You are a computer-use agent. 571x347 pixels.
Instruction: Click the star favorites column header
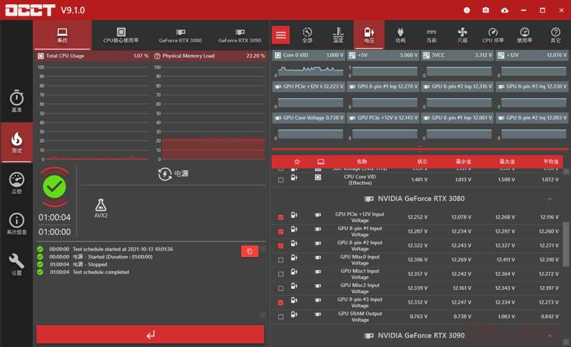click(x=297, y=161)
